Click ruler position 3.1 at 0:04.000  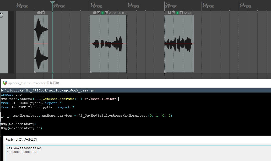click(22, 5)
